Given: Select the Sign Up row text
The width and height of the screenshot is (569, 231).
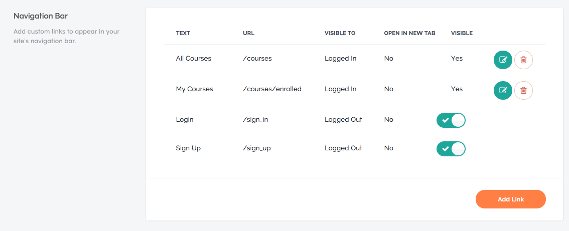Looking at the screenshot, I should [x=188, y=148].
